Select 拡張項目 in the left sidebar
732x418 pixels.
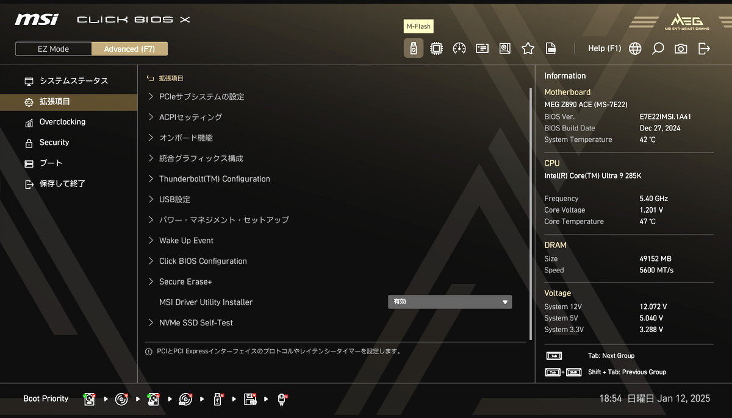click(x=68, y=102)
